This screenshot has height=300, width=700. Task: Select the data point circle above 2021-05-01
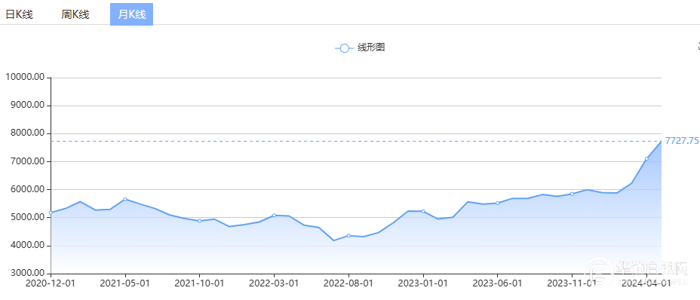click(125, 199)
